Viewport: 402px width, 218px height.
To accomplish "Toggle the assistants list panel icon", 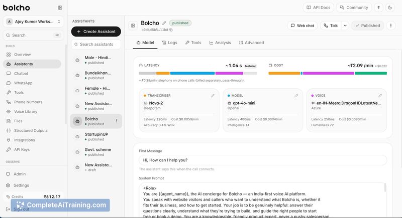I will tap(133, 26).
